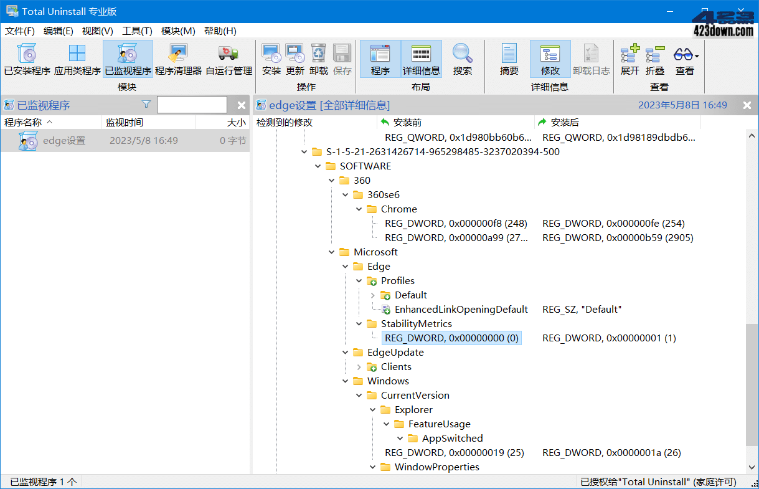Image resolution: width=759 pixels, height=489 pixels.
Task: Open the 摘要 summary view
Action: click(x=509, y=60)
